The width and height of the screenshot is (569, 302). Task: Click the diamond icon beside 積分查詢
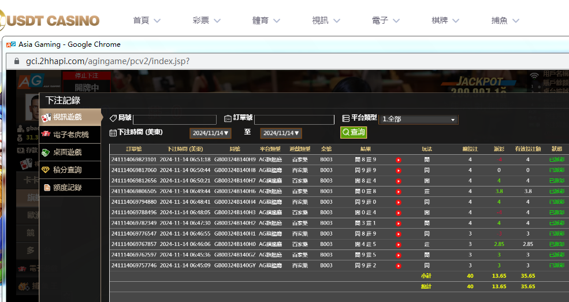[46, 170]
